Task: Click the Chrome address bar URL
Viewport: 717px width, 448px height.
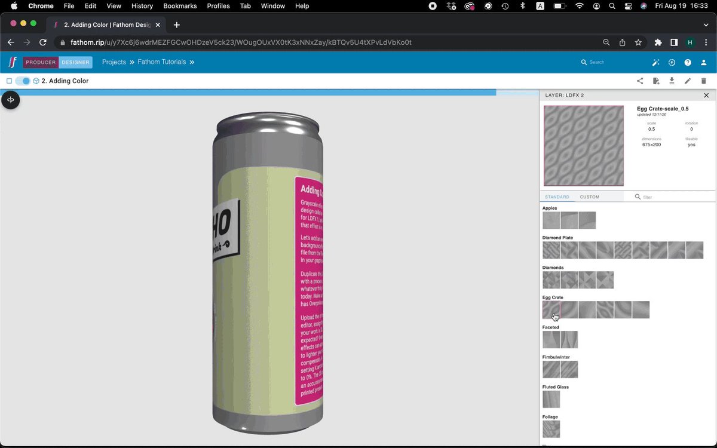Action: point(241,42)
